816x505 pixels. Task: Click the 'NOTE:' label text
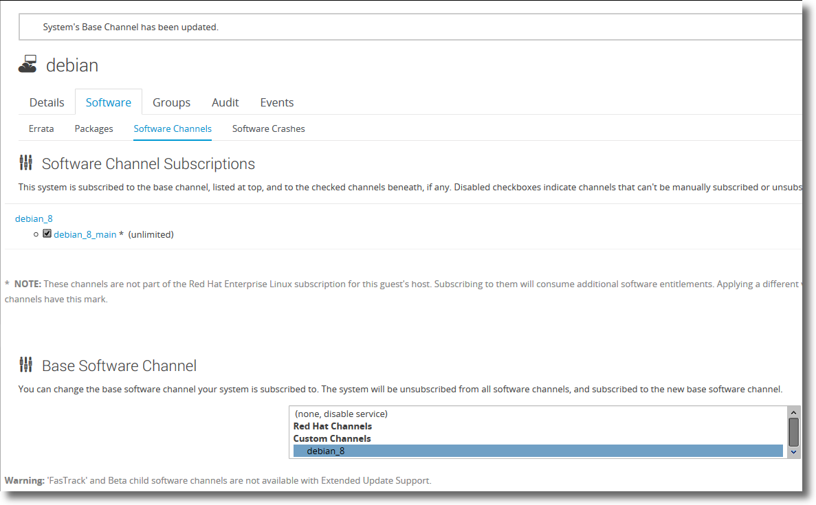click(x=27, y=284)
